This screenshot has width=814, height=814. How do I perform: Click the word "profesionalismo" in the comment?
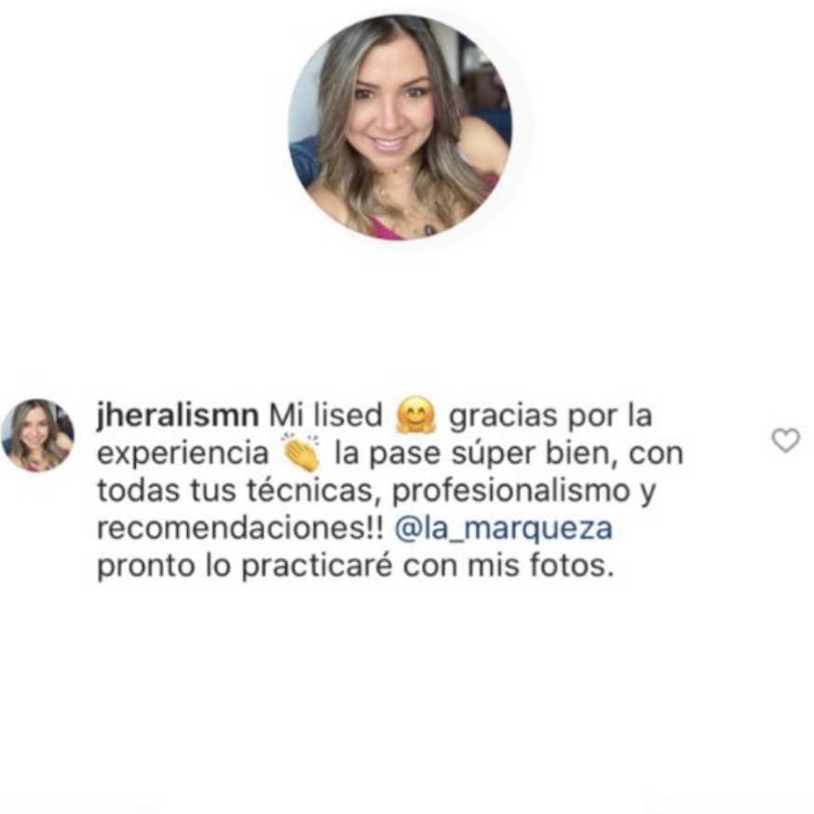510,491
